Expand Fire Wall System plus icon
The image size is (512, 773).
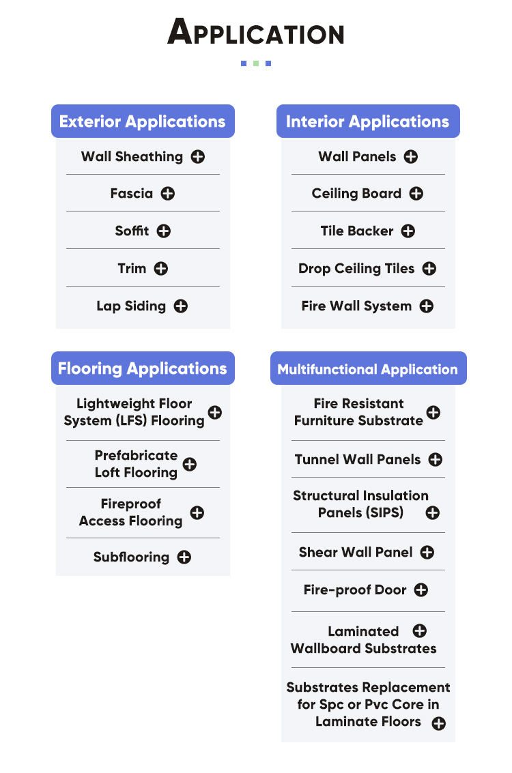pos(427,306)
